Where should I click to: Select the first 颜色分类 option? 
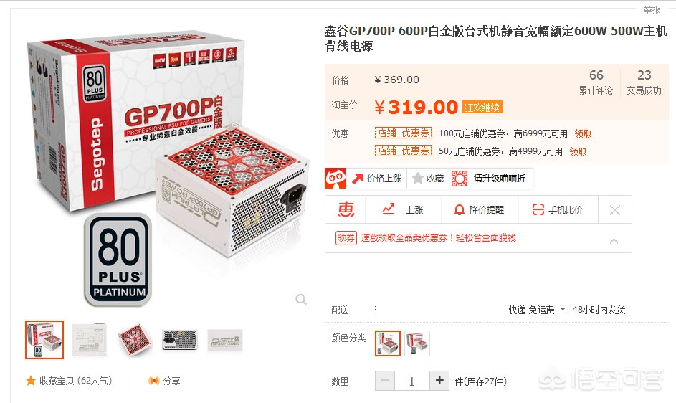(388, 343)
